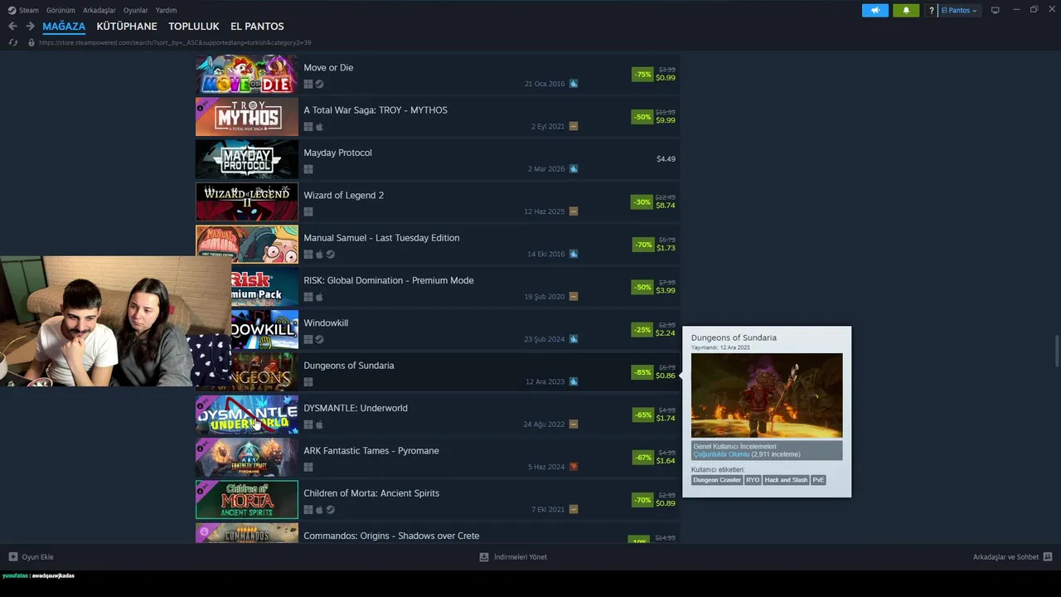Click the mixed review icon for Wizard of Legend 2
This screenshot has height=597, width=1061.
click(574, 211)
